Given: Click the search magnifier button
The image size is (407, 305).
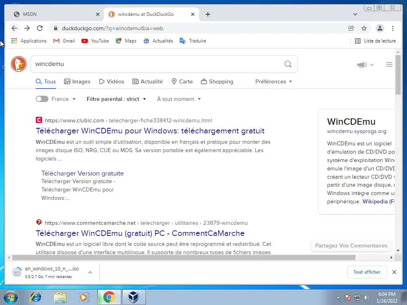Looking at the screenshot, I should [288, 64].
